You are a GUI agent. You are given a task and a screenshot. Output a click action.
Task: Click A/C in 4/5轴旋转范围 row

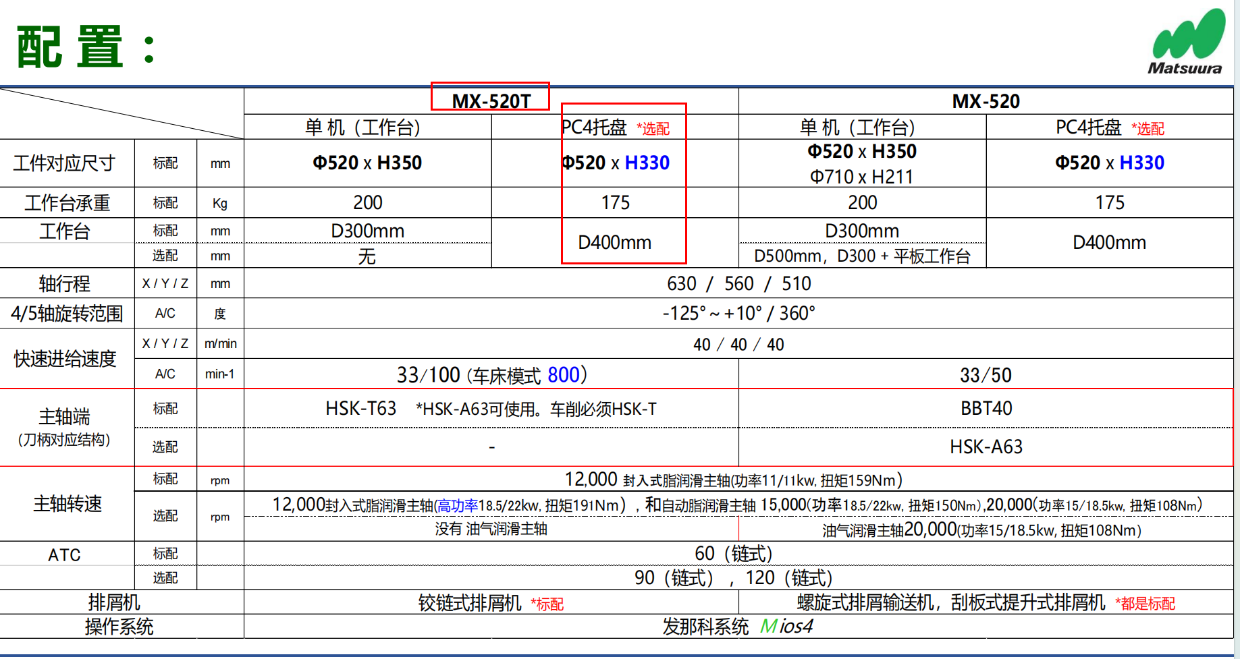click(x=165, y=314)
